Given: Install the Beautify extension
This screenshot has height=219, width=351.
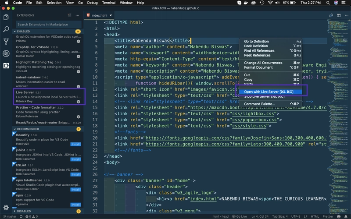Looking at the screenshot, I should click(75, 145).
